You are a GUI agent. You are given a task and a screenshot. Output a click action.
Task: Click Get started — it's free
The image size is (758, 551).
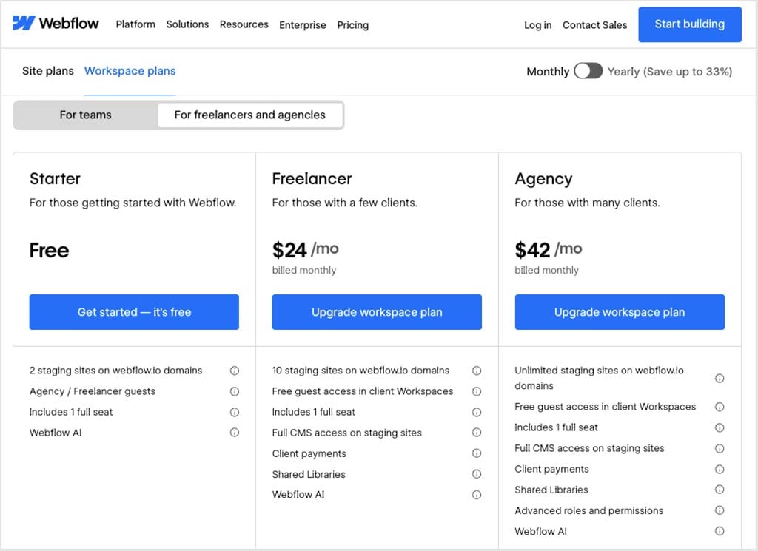(x=134, y=312)
